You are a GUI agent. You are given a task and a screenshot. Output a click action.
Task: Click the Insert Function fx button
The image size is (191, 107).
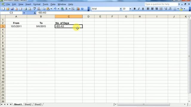click(x=35, y=13)
